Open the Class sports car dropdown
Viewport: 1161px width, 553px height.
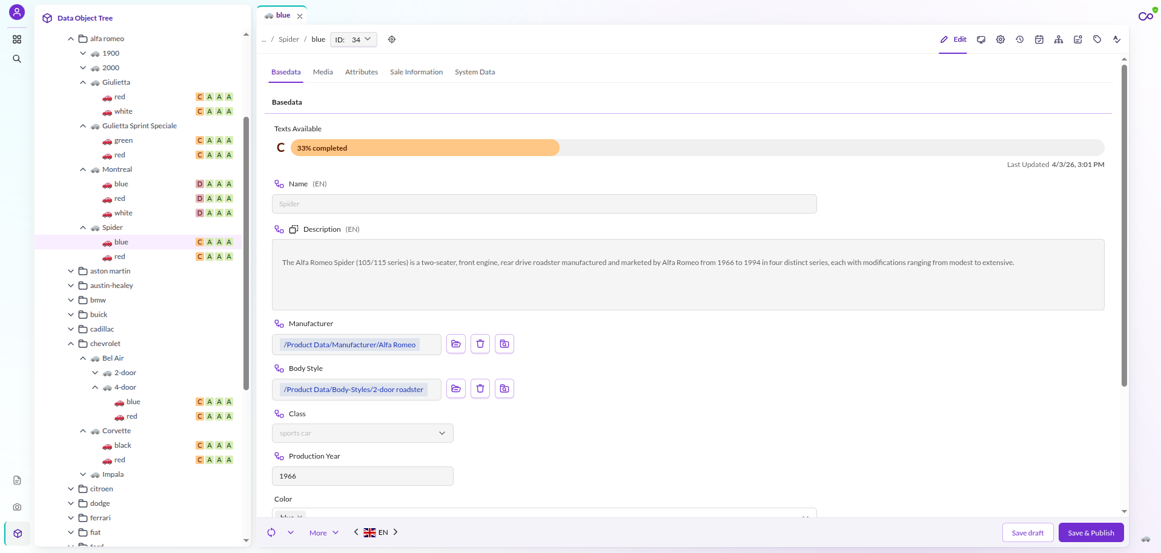click(x=363, y=433)
